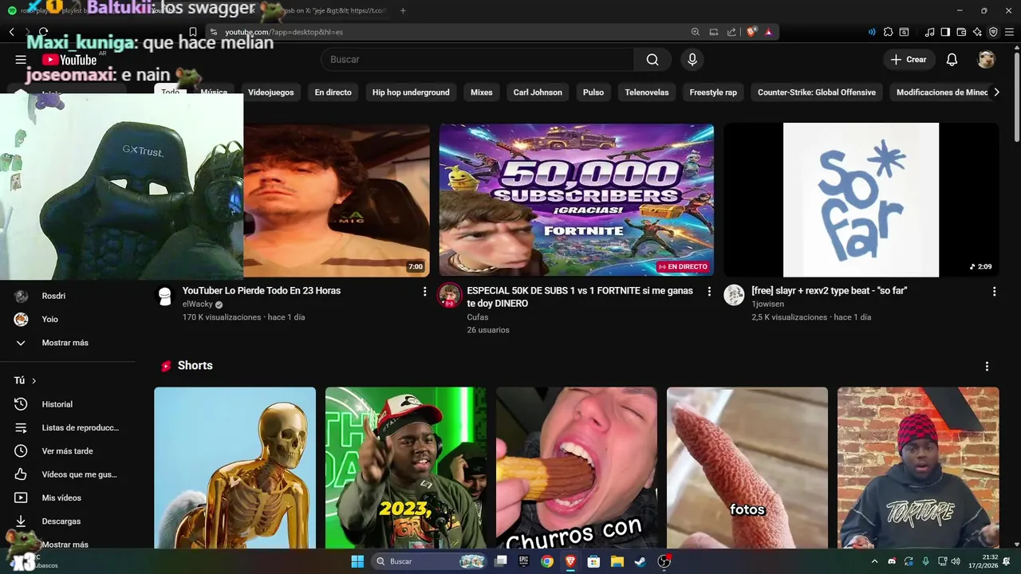
Task: Open Ver más tarde in sidebar
Action: pos(68,451)
